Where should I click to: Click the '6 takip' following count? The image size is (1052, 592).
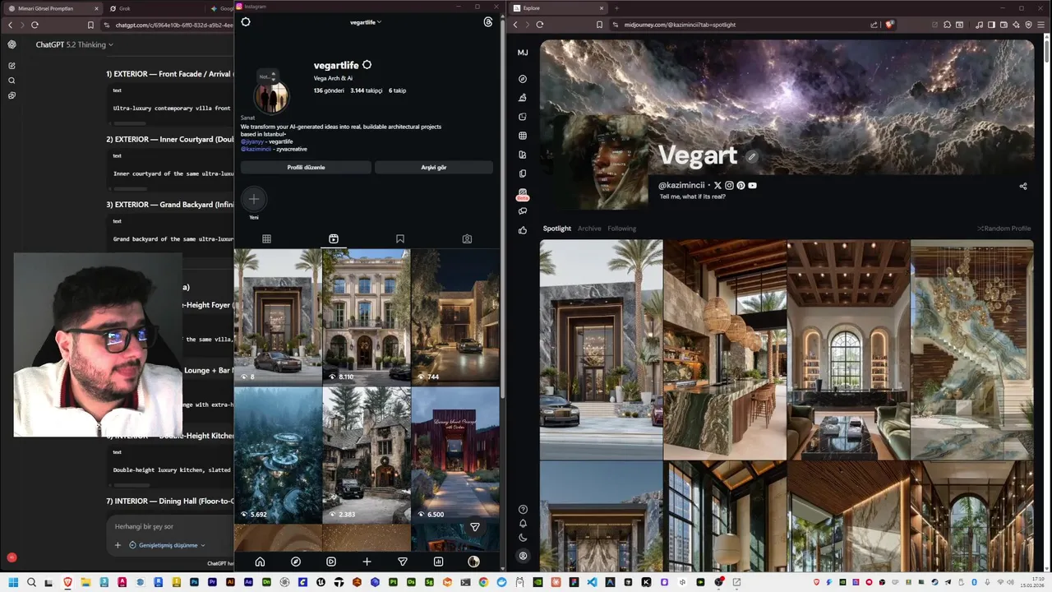pos(398,90)
